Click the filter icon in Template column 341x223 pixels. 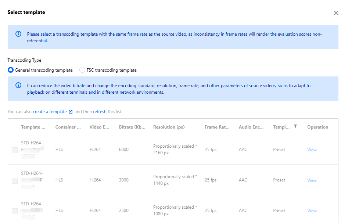coord(295,126)
